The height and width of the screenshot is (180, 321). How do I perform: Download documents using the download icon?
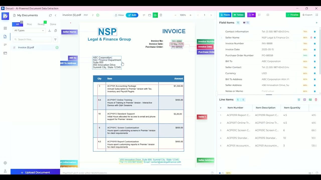pyautogui.click(x=49, y=30)
